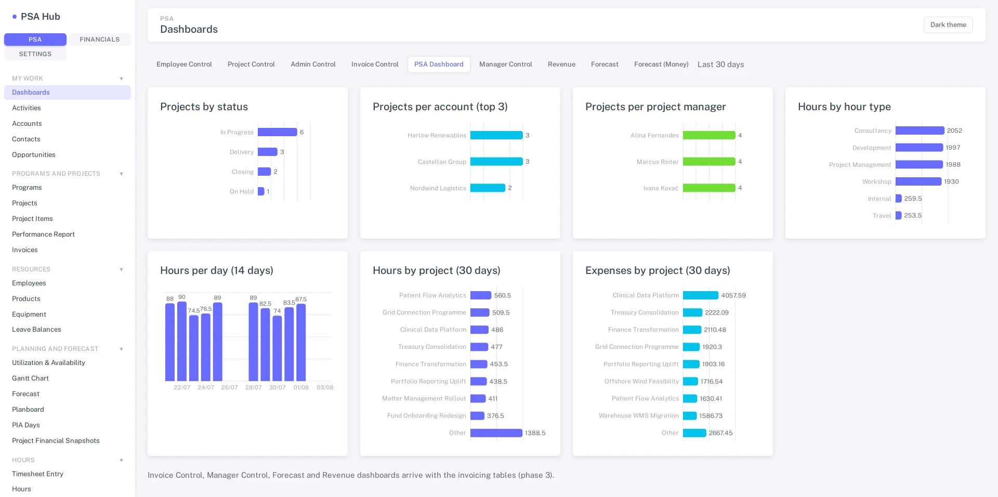Open Leave Balances in the sidebar

[68, 330]
